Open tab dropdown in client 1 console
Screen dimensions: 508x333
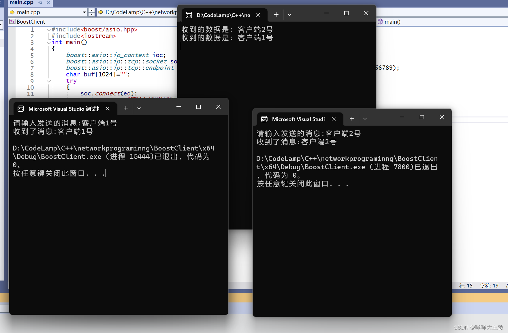(x=139, y=108)
